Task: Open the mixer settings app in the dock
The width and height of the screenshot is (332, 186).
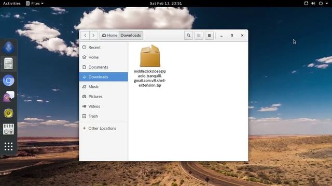Action: pyautogui.click(x=8, y=129)
